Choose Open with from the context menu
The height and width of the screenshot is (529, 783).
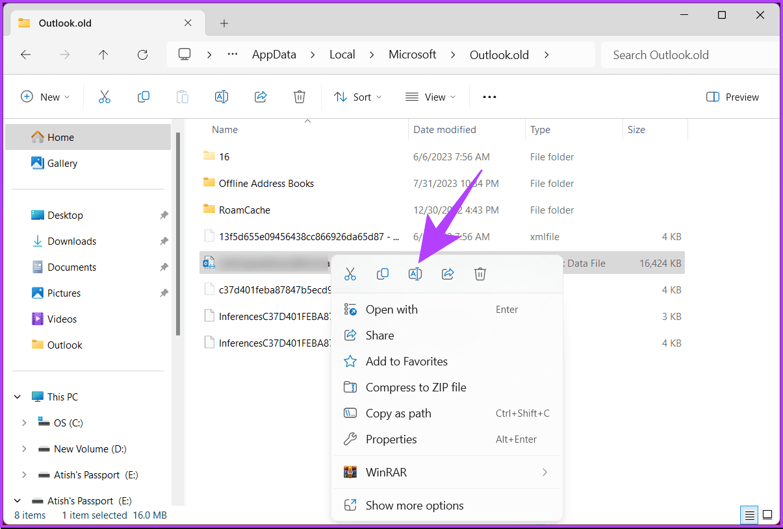pyautogui.click(x=390, y=310)
